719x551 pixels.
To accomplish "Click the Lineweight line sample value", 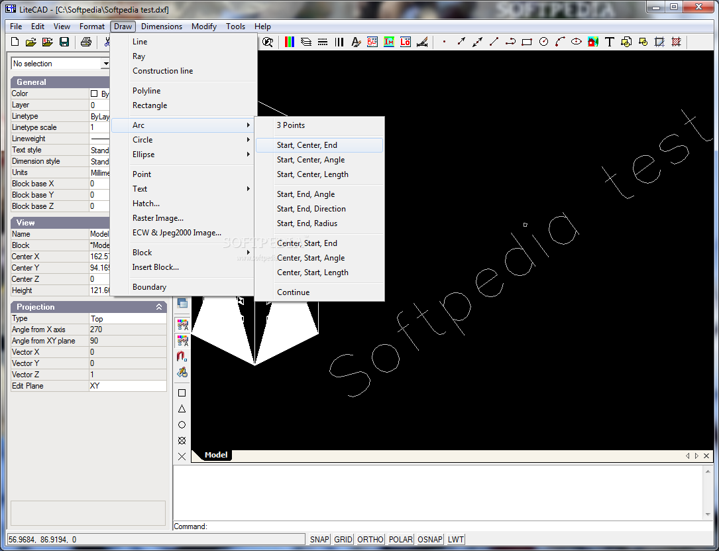I will point(100,139).
